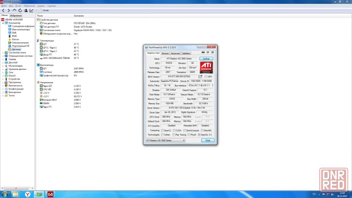Open the Сервис menu
Viewport: 352px width, 198px height.
(x=41, y=6)
